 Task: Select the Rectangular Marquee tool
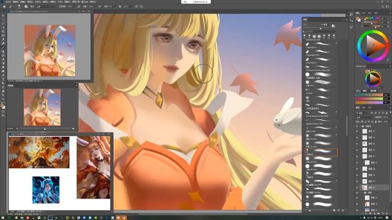[x=3, y=20]
